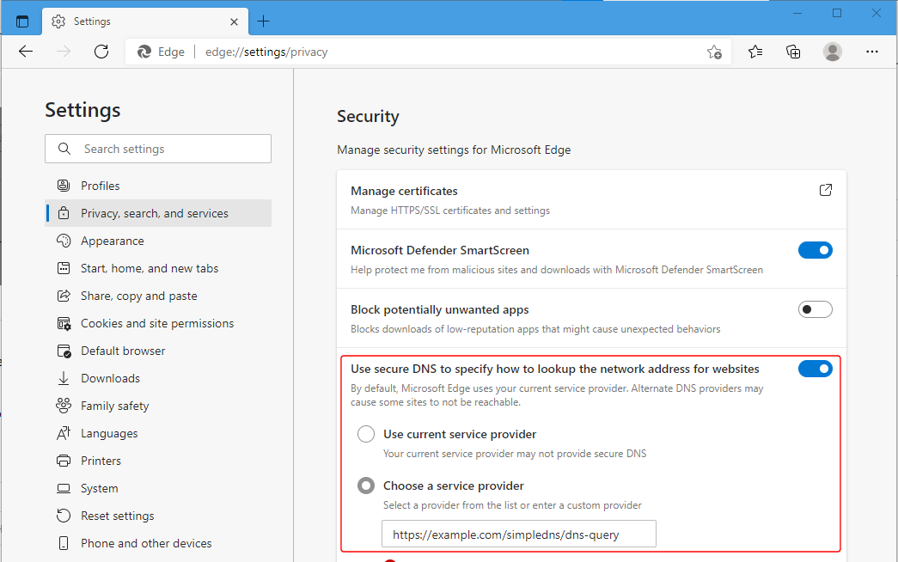Click the Printers icon
The height and width of the screenshot is (562, 898).
point(64,461)
